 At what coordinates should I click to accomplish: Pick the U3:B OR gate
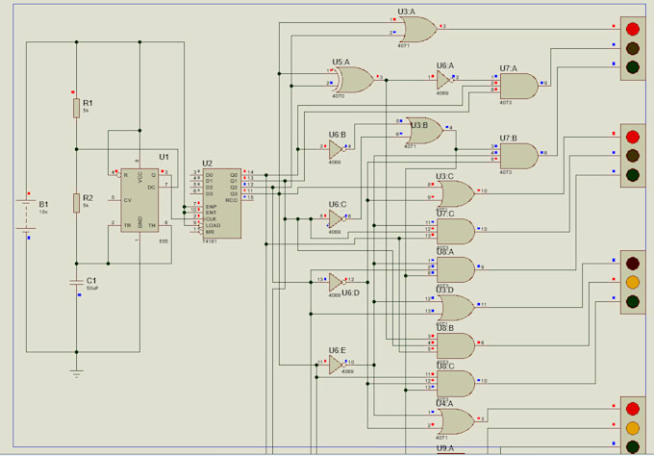pos(424,131)
